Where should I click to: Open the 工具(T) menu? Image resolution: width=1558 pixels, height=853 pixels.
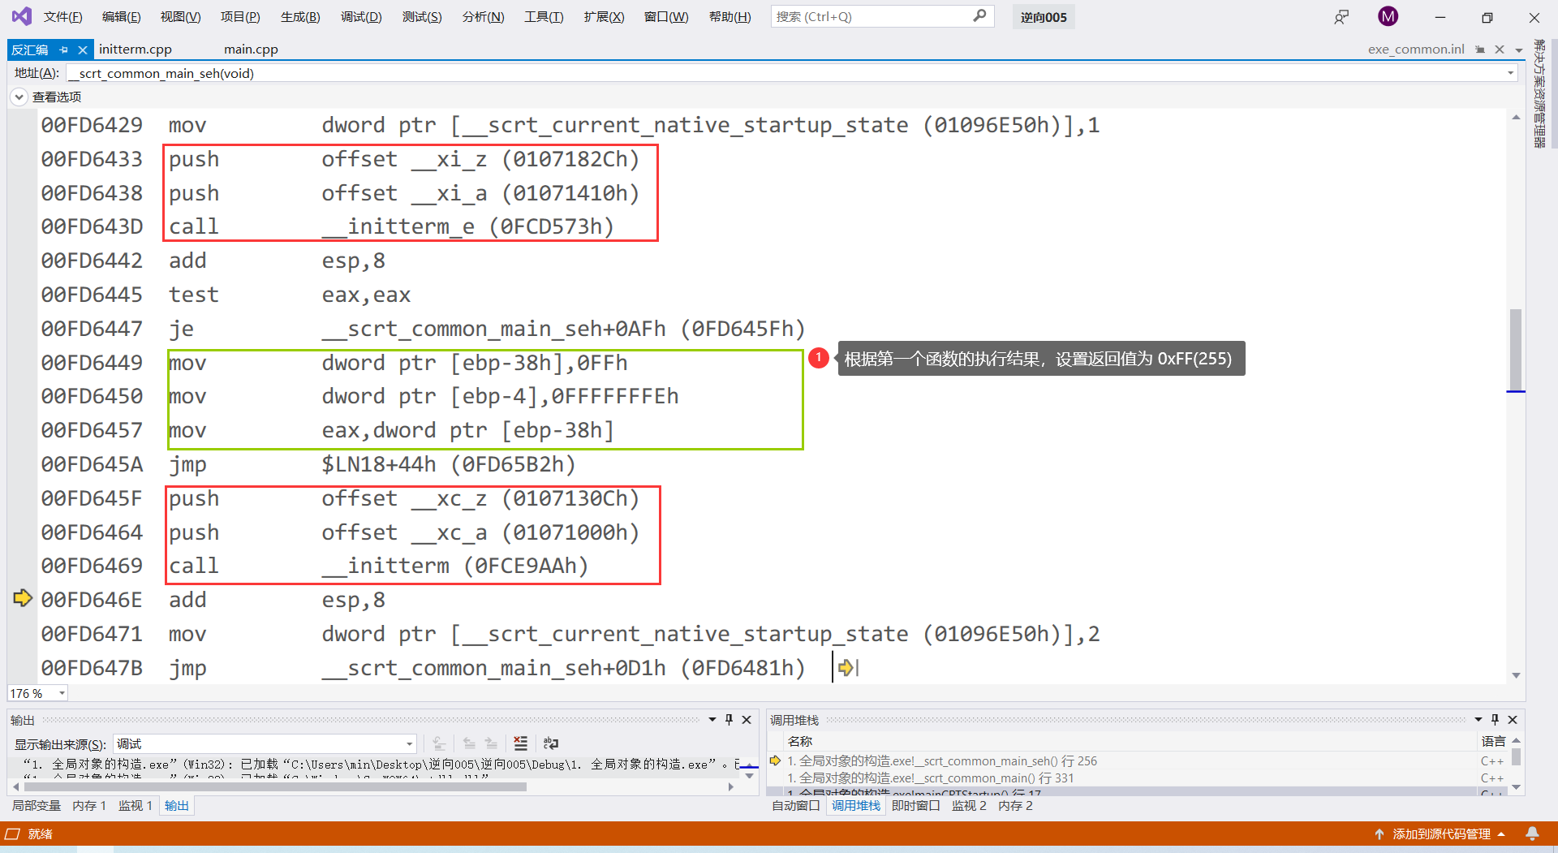[x=544, y=17]
